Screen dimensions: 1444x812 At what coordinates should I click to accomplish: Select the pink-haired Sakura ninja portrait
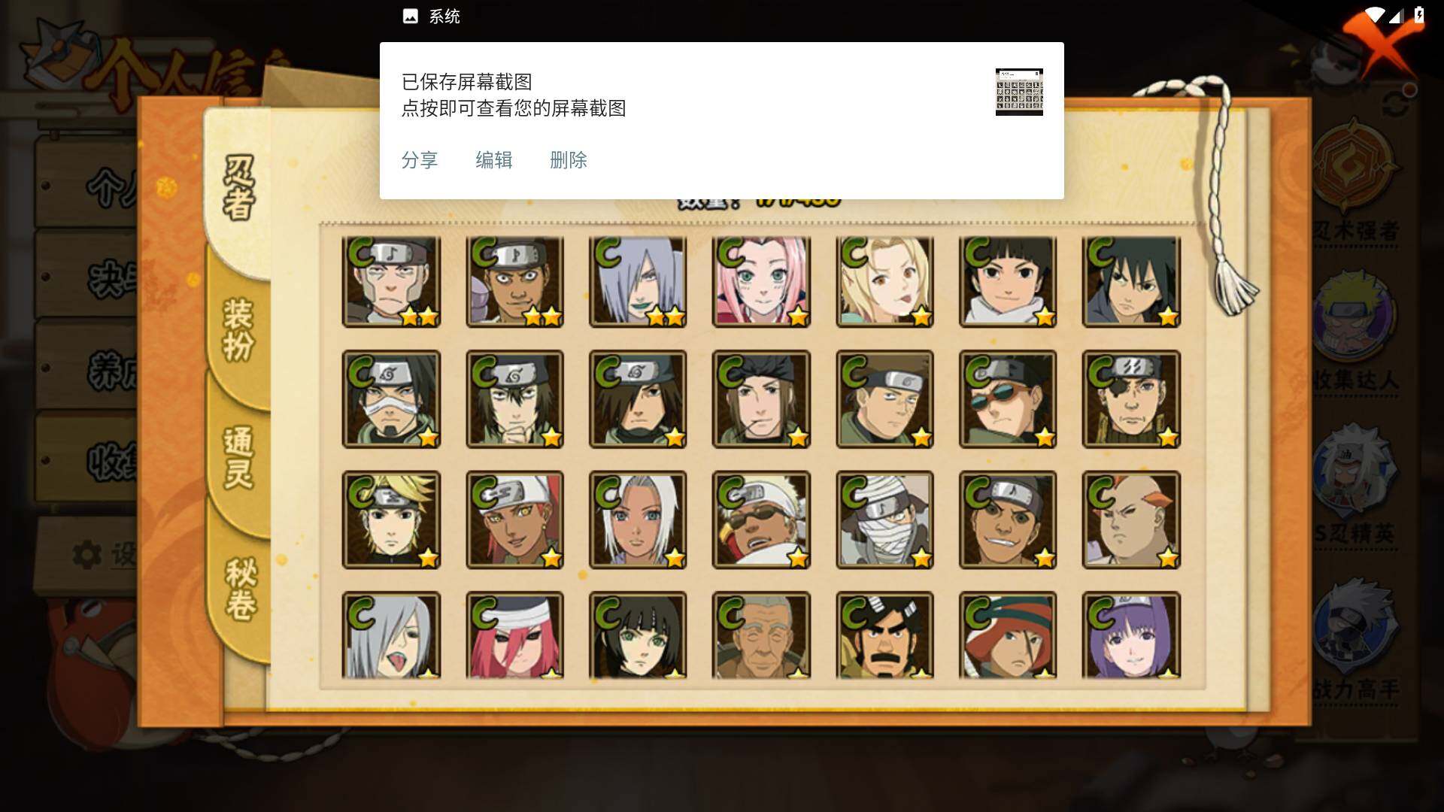pos(761,281)
